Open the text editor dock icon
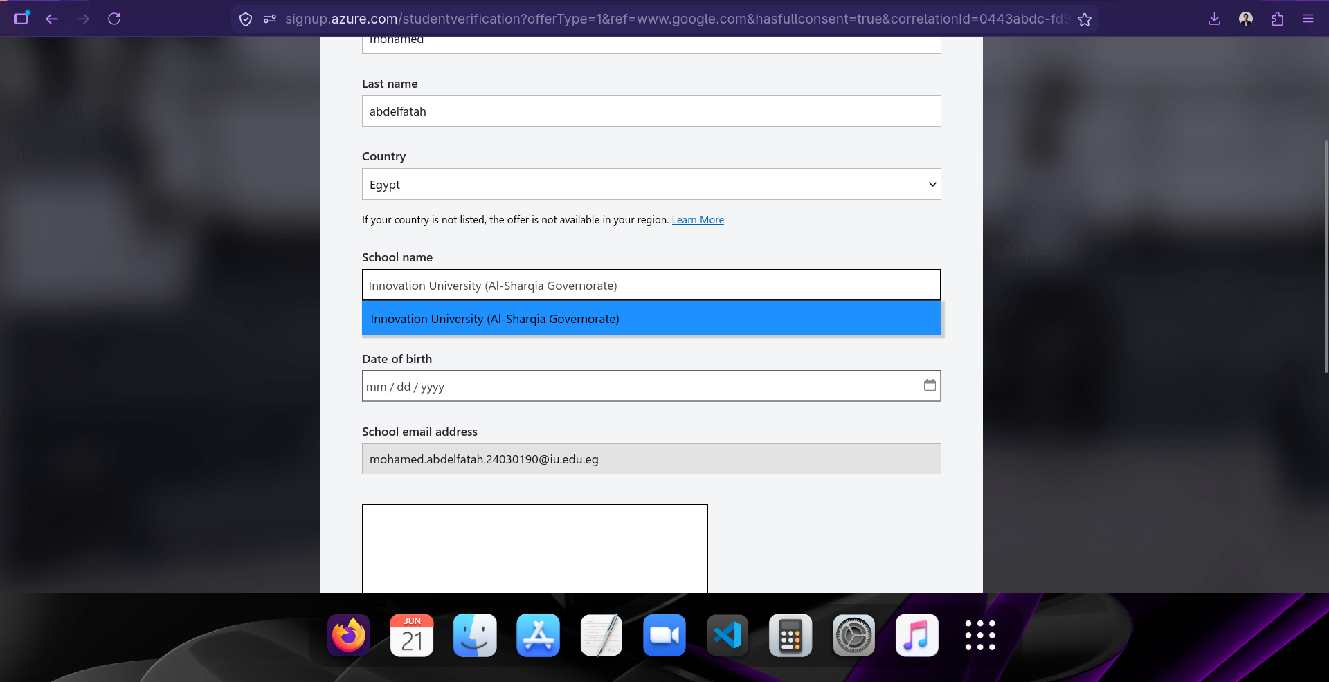This screenshot has height=682, width=1329. [x=602, y=635]
